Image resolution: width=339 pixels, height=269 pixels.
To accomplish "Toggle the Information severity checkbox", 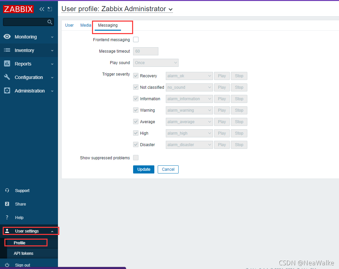I will coord(136,99).
